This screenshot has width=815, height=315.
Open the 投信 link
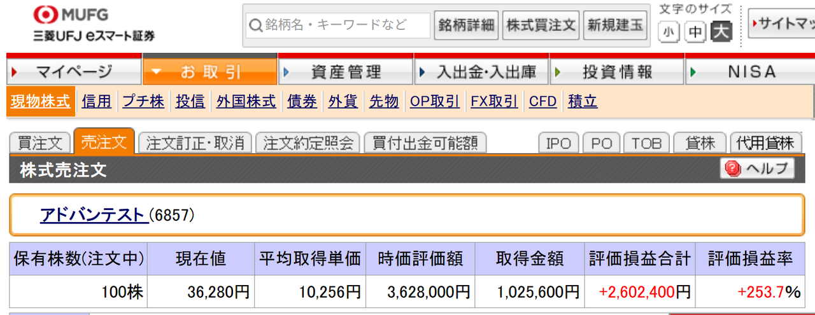click(x=190, y=101)
